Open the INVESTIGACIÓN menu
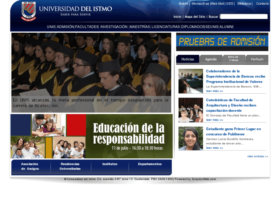 pyautogui.click(x=114, y=27)
